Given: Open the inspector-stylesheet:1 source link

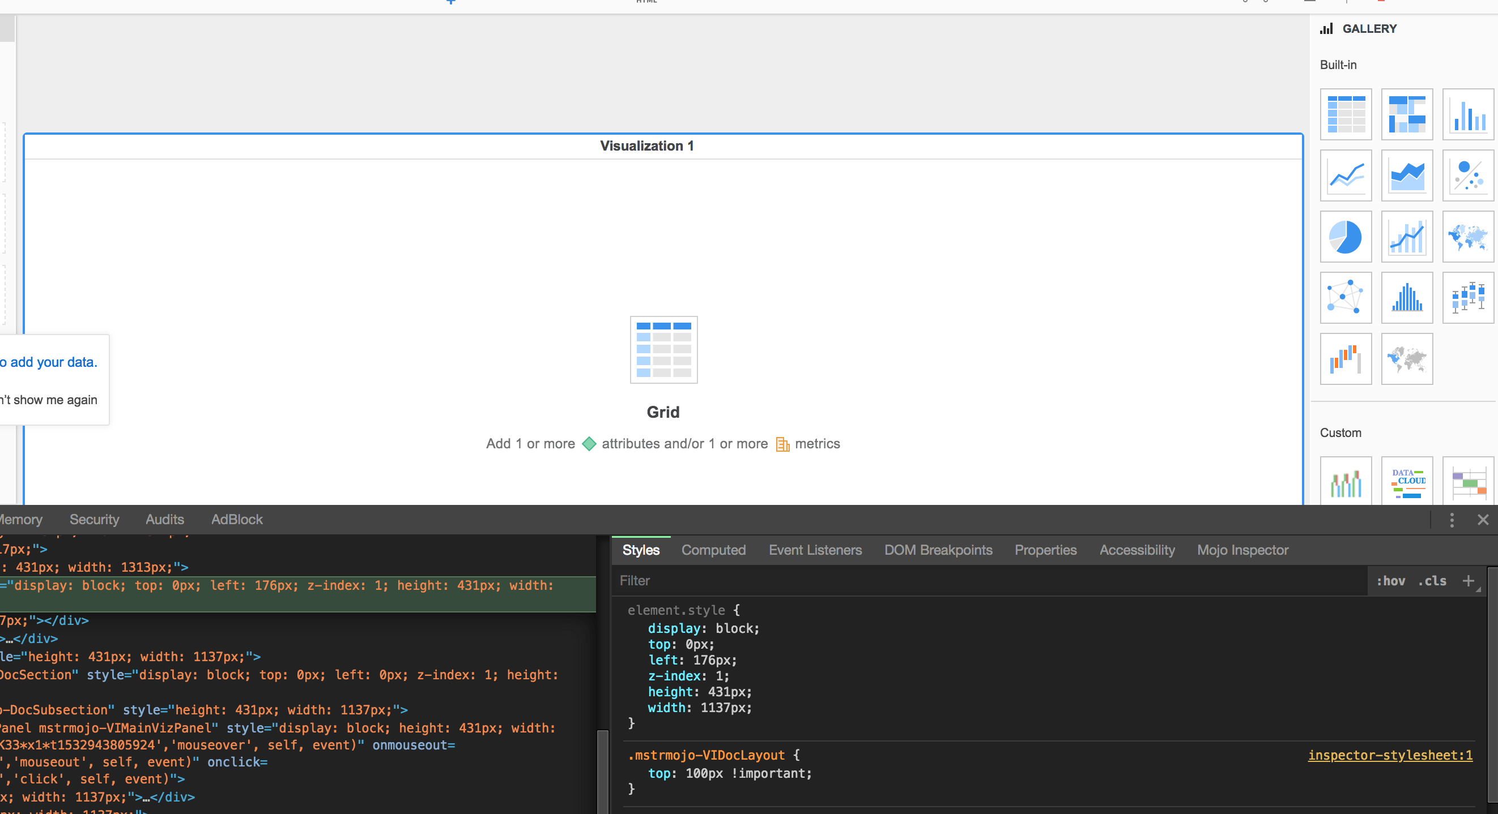Looking at the screenshot, I should click(1390, 755).
